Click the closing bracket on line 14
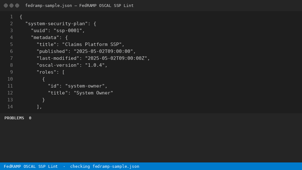Viewport: 302px width, 170px height. (38, 107)
